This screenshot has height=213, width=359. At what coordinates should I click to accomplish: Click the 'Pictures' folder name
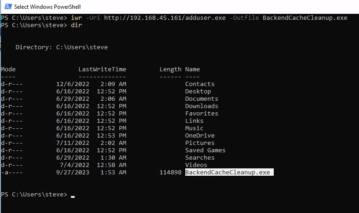[200, 143]
